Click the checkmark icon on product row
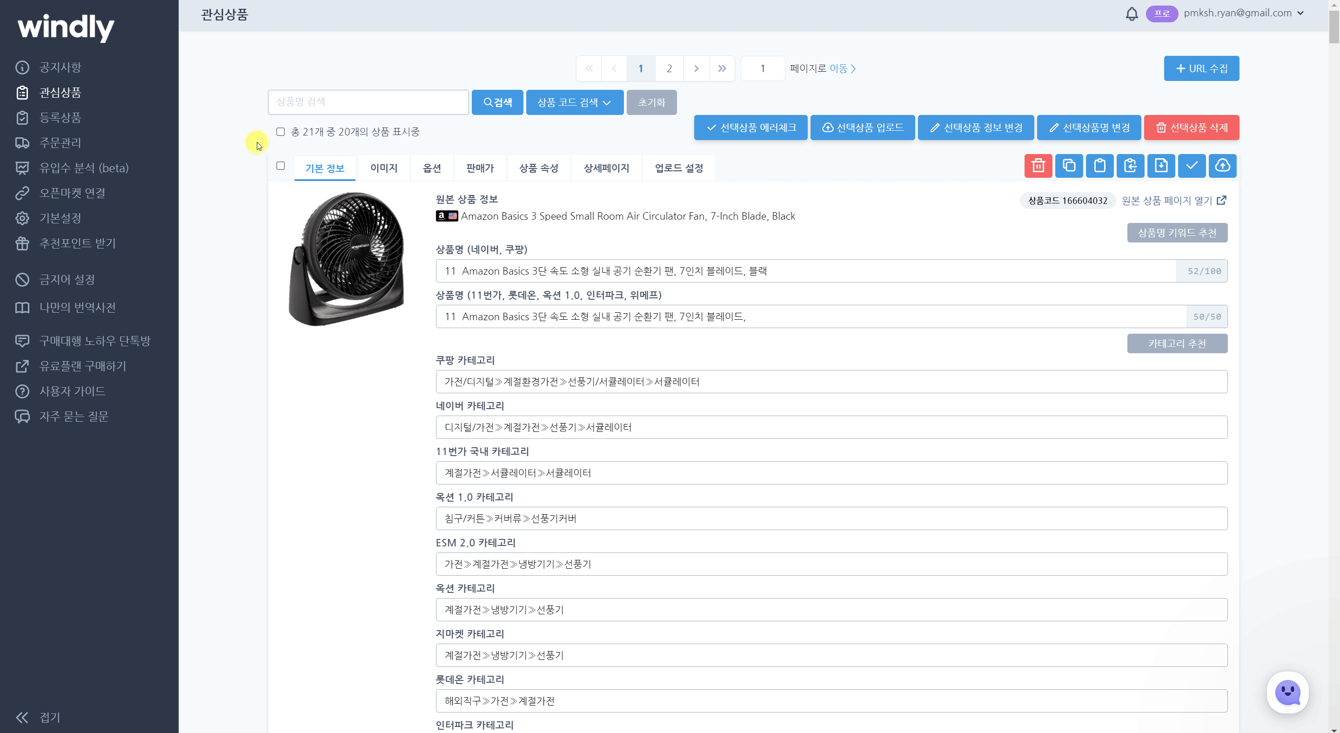The image size is (1340, 733). [1191, 166]
